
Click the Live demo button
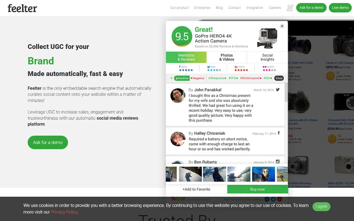click(340, 8)
